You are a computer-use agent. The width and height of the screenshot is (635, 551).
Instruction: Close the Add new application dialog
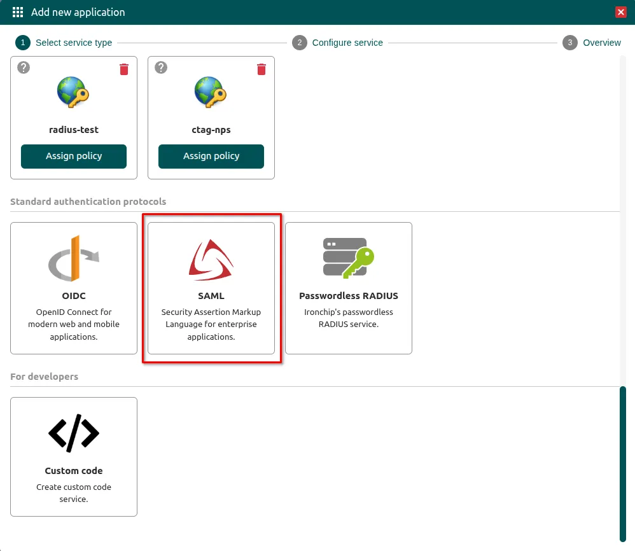coord(620,12)
